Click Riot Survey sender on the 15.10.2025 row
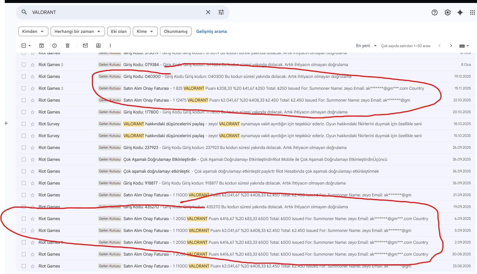The image size is (477, 274). 49,136
